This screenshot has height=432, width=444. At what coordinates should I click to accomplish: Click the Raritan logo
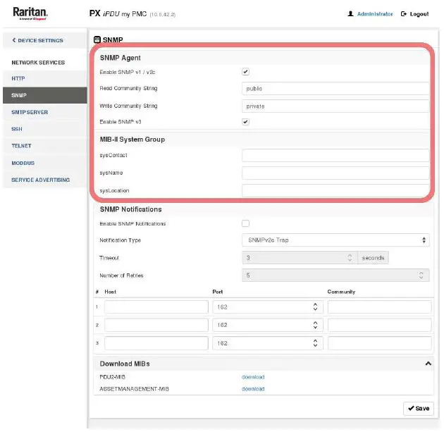(x=30, y=13)
